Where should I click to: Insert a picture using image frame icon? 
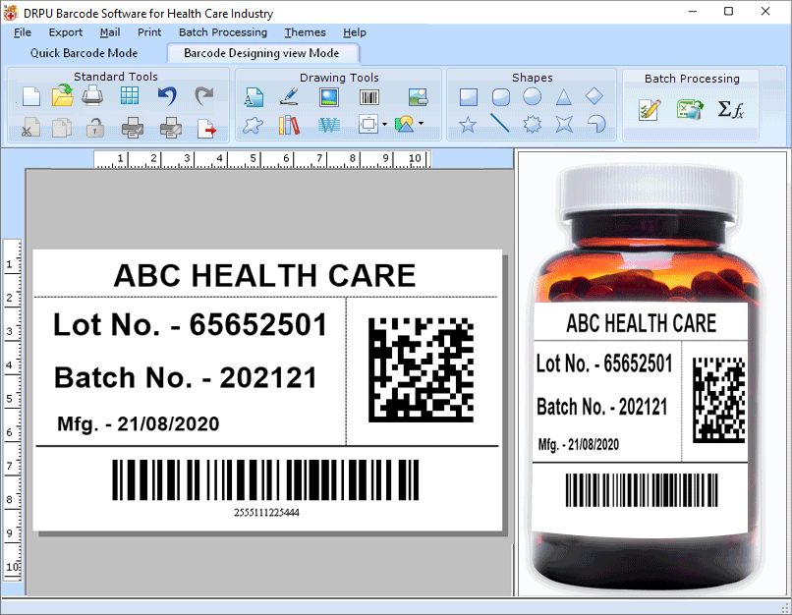click(329, 97)
